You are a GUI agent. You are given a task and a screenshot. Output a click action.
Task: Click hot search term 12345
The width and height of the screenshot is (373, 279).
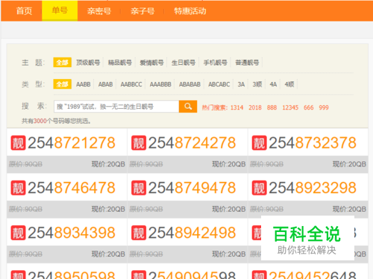point(290,107)
